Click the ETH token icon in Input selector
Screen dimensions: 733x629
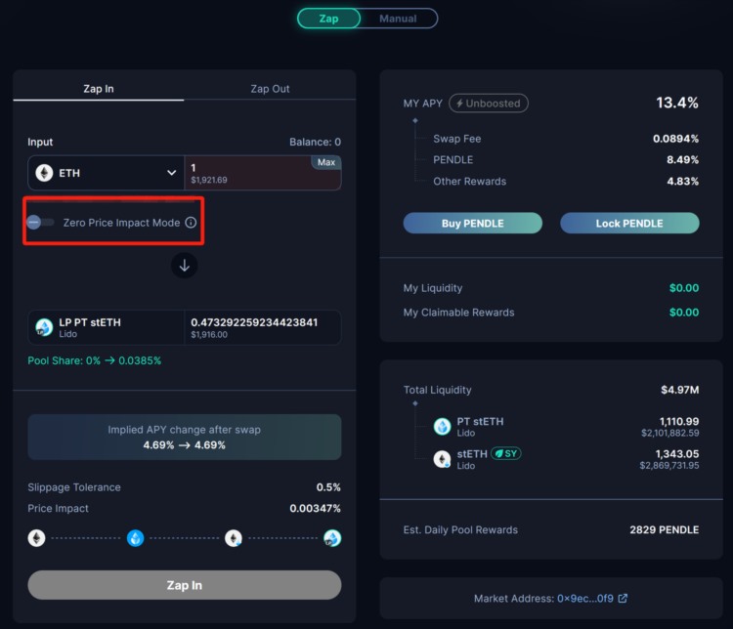click(44, 173)
